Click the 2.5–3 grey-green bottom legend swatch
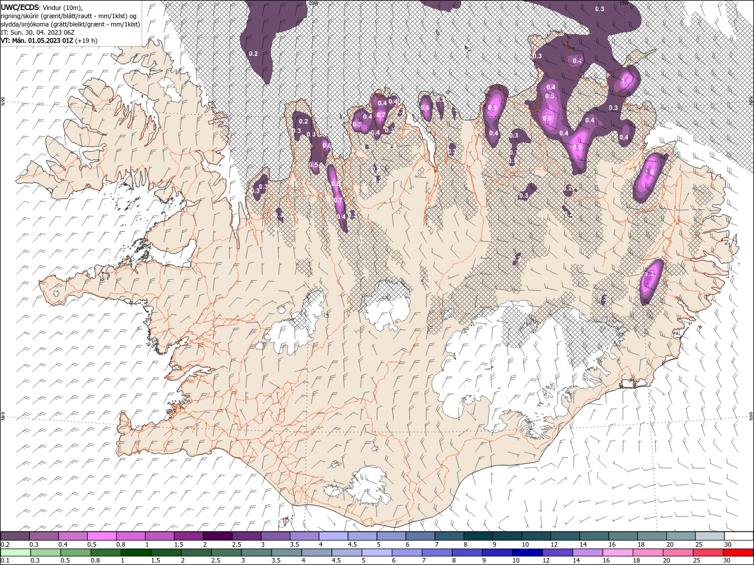 [x=226, y=552]
